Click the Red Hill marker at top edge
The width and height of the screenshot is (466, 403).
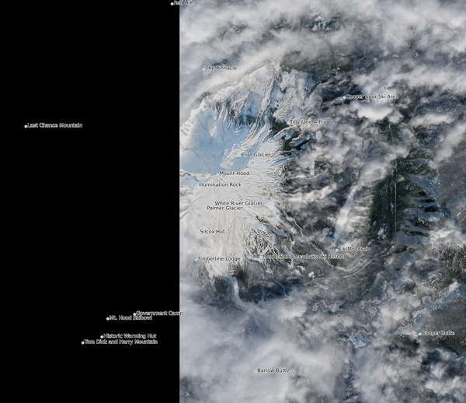(172, 3)
